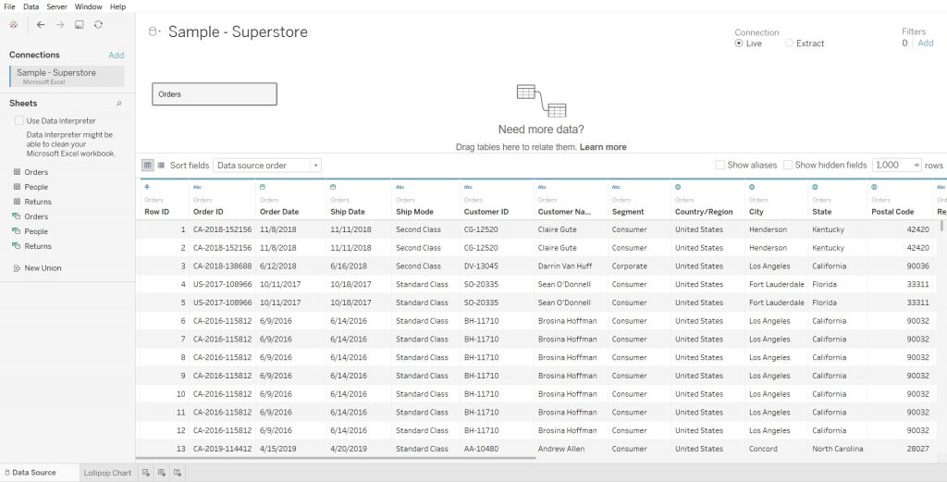Click the forward redo arrow

(x=60, y=25)
